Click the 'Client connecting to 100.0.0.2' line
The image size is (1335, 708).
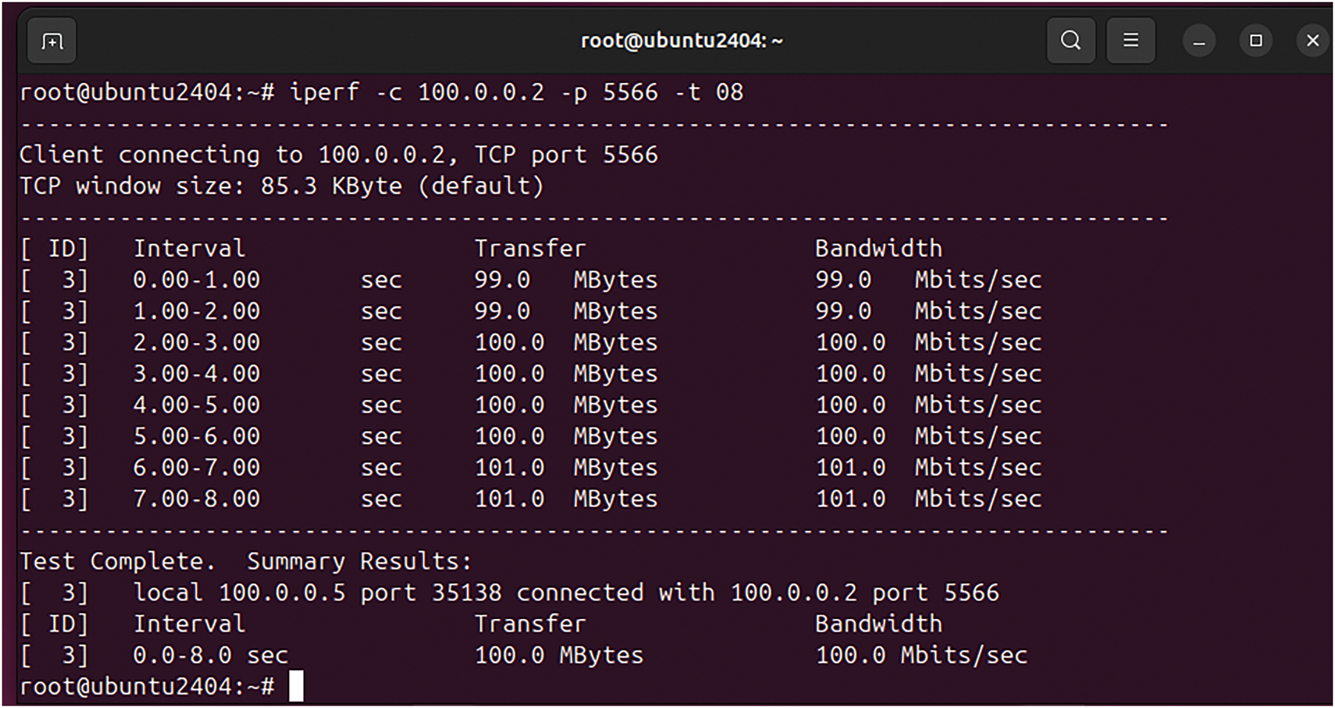click(x=338, y=155)
